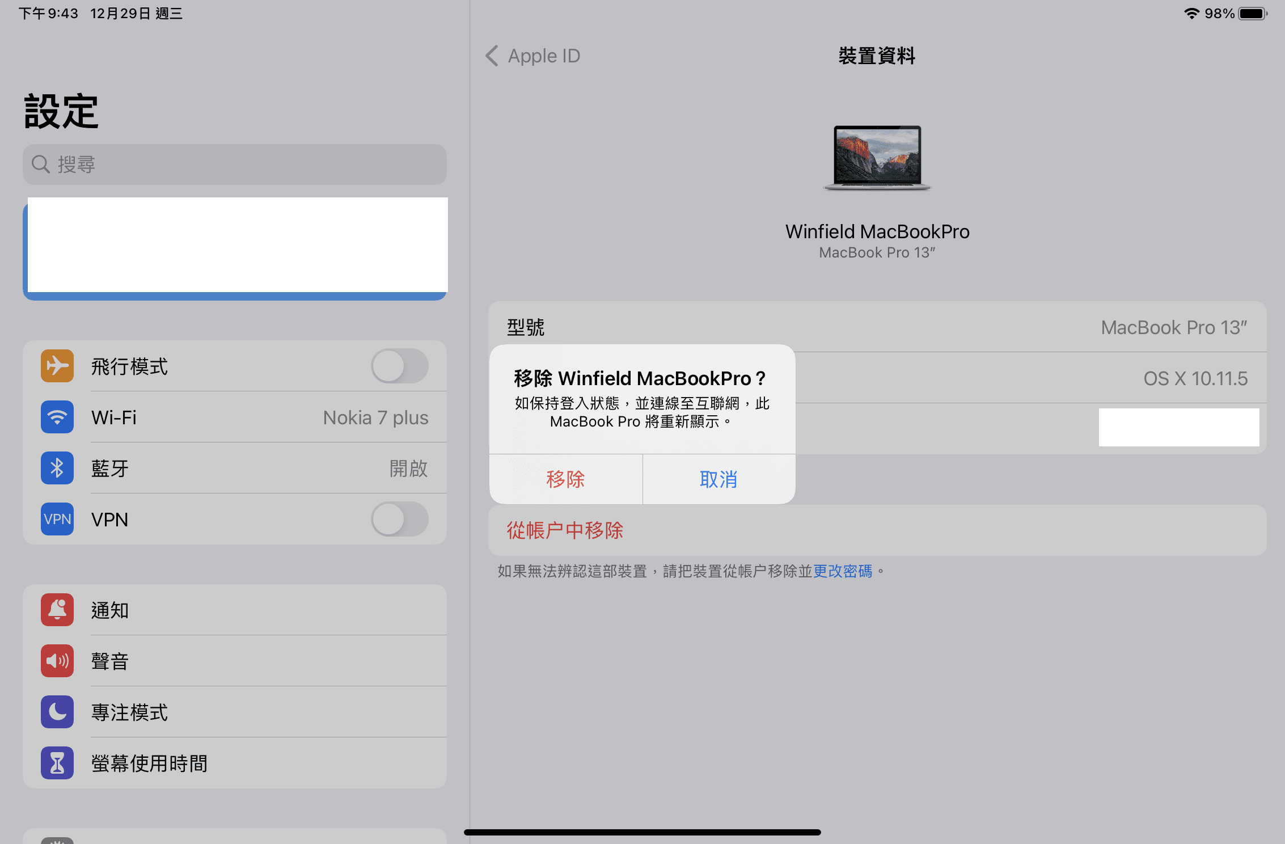
Task: Tap the 'Nokia 7 plus' network name
Action: (x=375, y=417)
